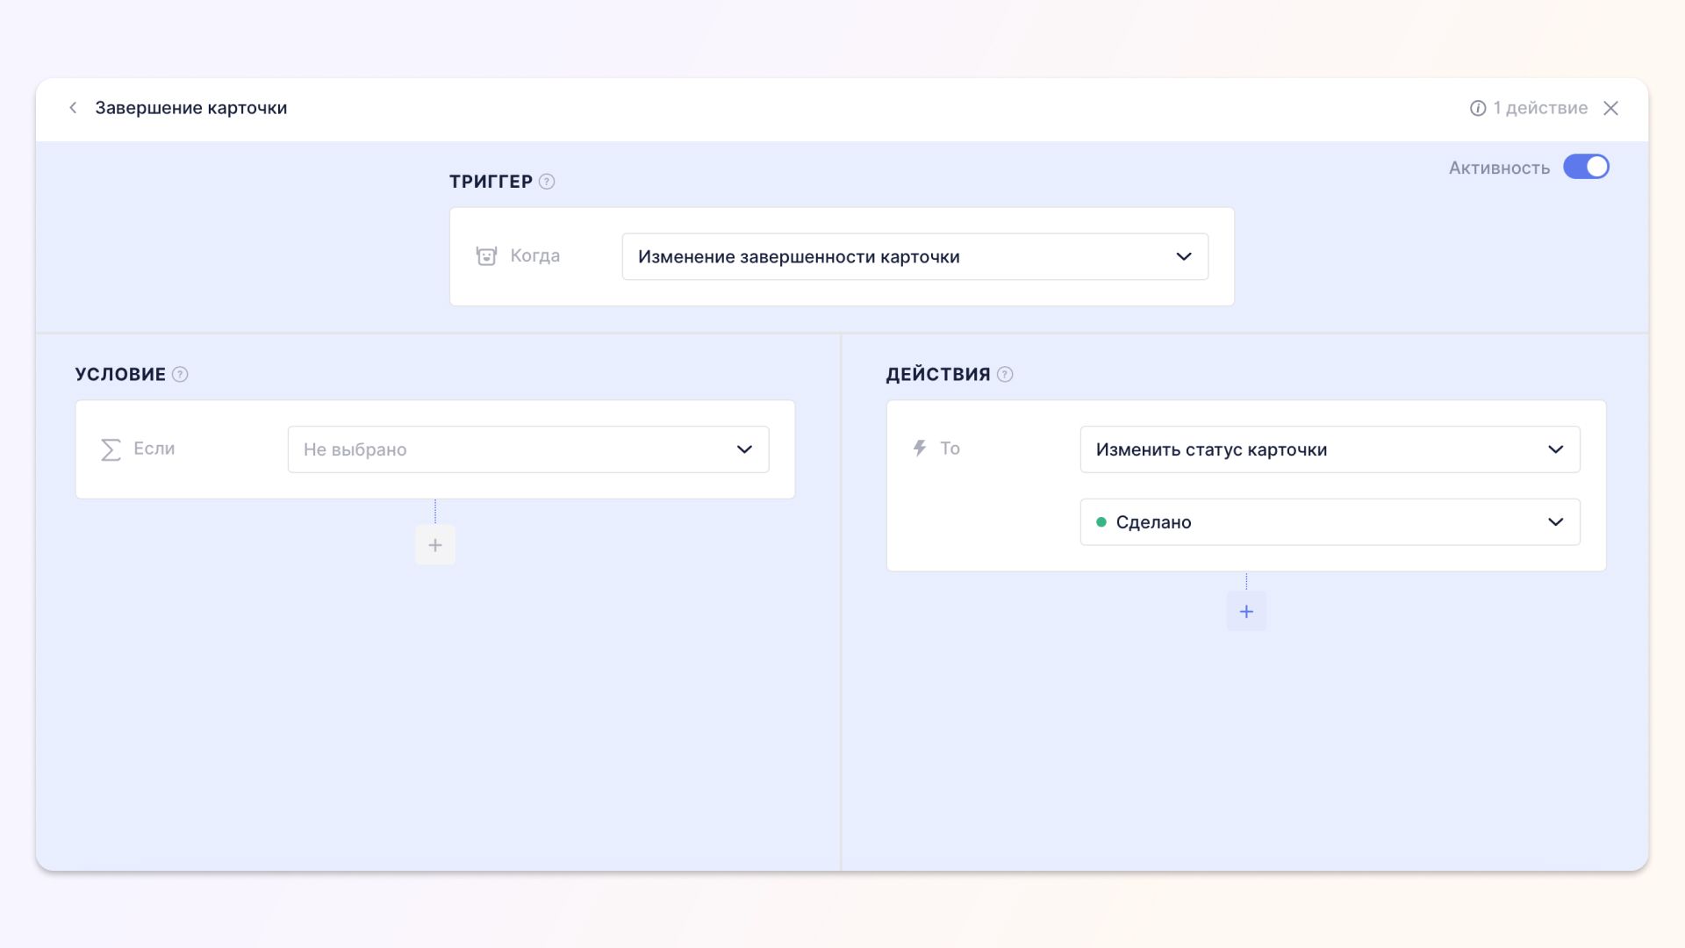Click the ТРИГГЕР section heading
The width and height of the screenshot is (1685, 948).
click(491, 182)
